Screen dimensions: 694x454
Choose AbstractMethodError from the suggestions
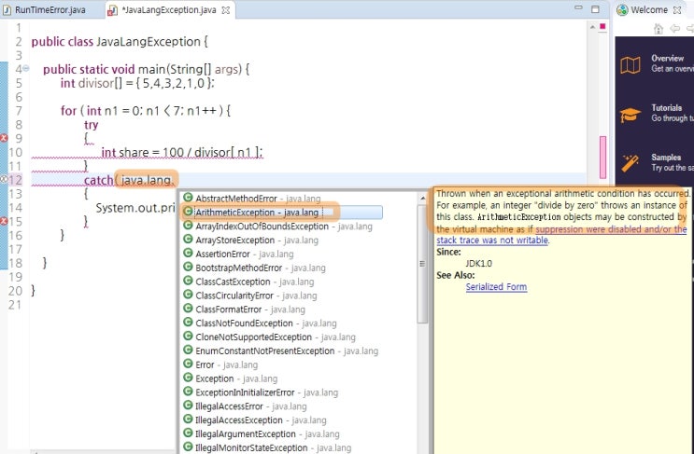tap(236, 199)
